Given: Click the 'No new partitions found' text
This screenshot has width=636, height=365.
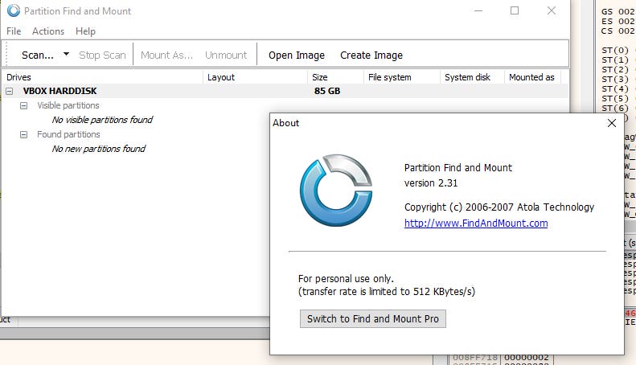Looking at the screenshot, I should [99, 149].
